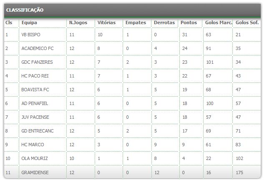Click the OLA MOURIZ team name
This screenshot has width=267, height=185.
click(x=35, y=158)
